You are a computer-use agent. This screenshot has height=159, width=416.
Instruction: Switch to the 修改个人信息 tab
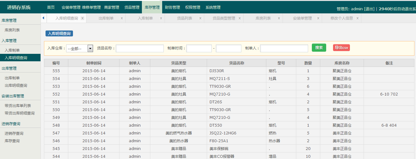(342, 18)
